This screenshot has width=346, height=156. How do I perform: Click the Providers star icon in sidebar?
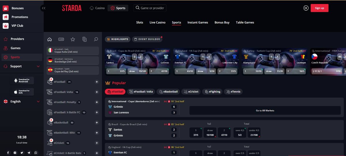(5, 39)
